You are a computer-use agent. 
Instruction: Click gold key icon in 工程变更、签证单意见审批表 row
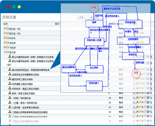point(140,107)
